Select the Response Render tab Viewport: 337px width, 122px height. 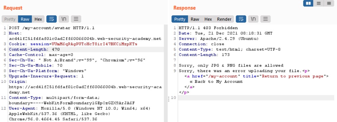tap(224, 19)
